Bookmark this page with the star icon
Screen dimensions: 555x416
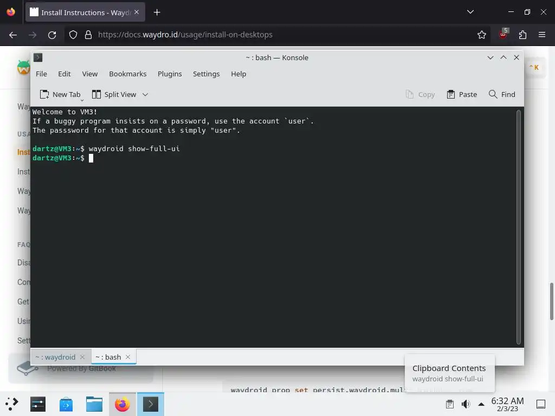pyautogui.click(x=481, y=35)
